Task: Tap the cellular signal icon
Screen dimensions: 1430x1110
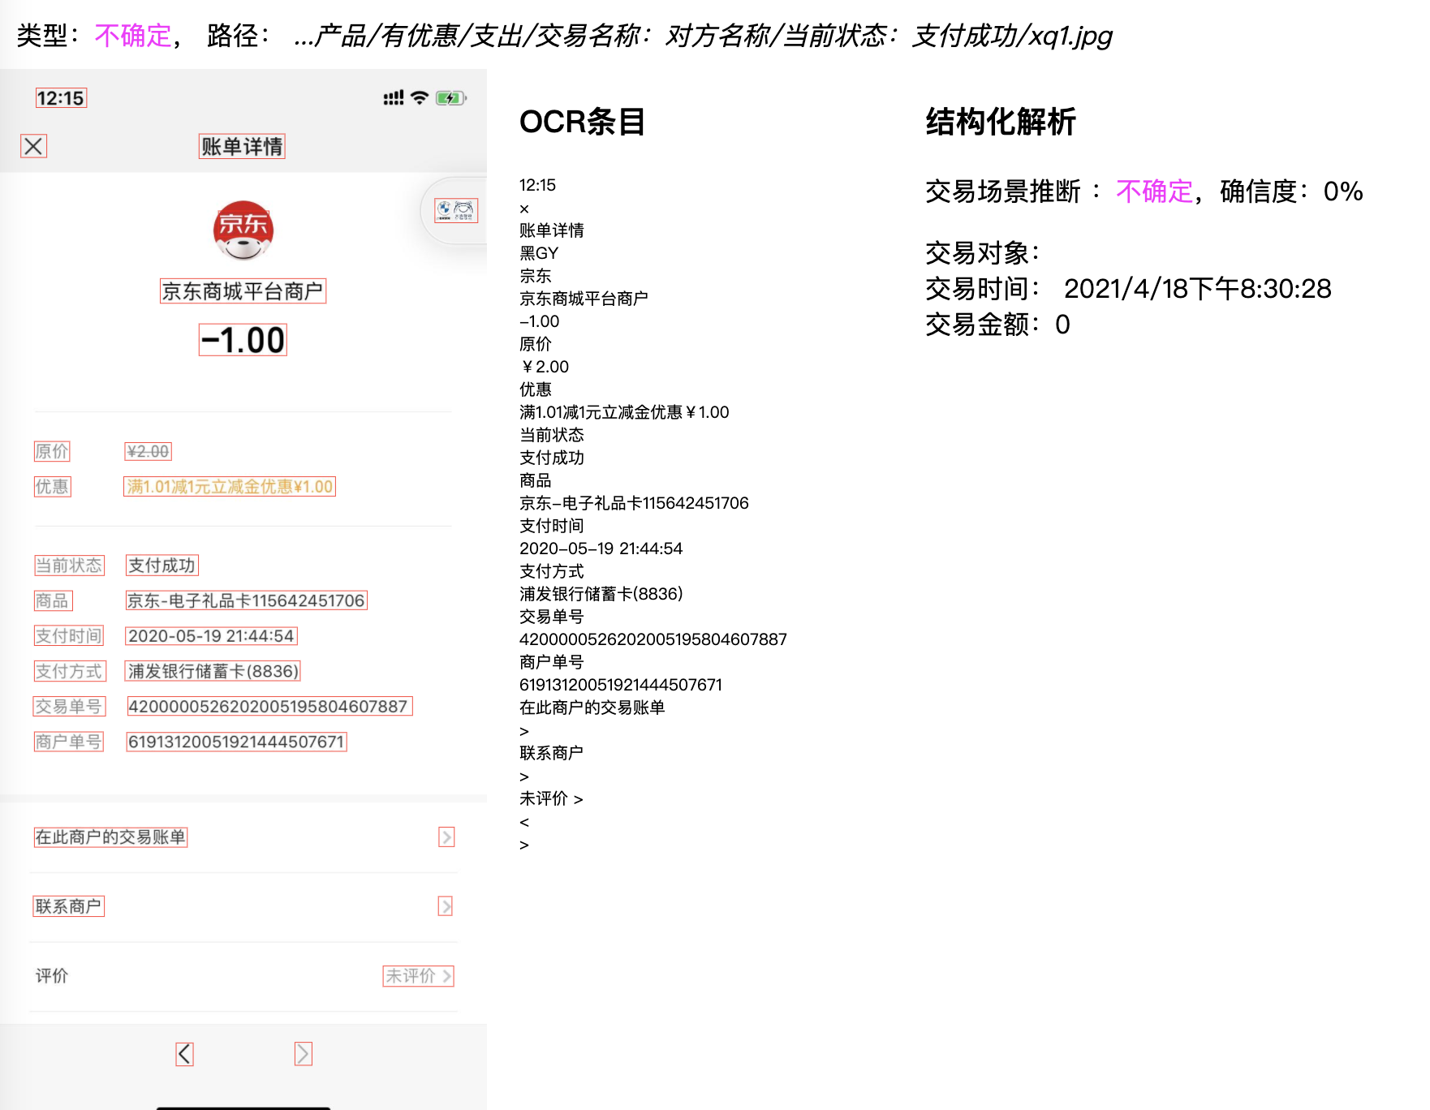Action: (x=394, y=98)
